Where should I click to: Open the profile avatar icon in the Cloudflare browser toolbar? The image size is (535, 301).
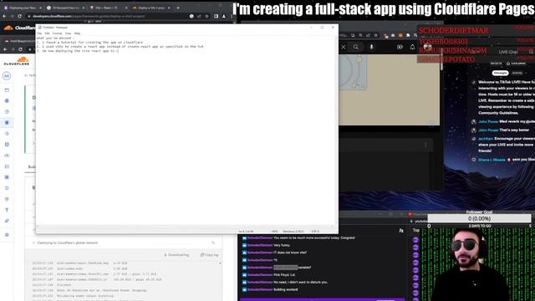click(224, 16)
